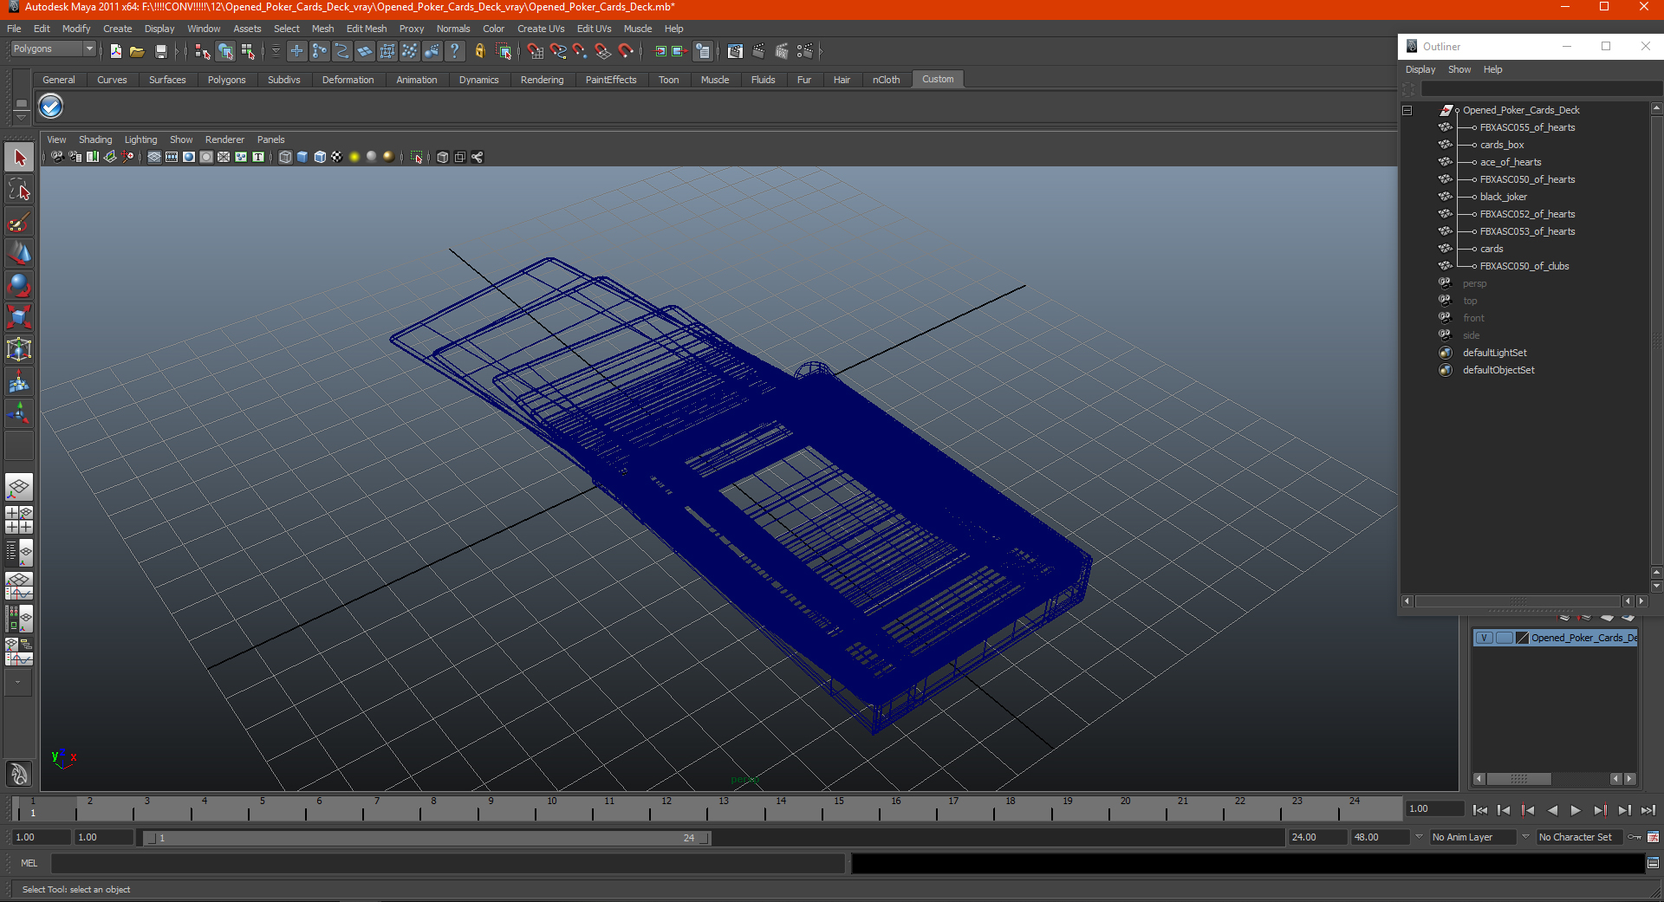Image resolution: width=1664 pixels, height=902 pixels.
Task: Use all lights yellow sphere icon
Action: (x=354, y=157)
